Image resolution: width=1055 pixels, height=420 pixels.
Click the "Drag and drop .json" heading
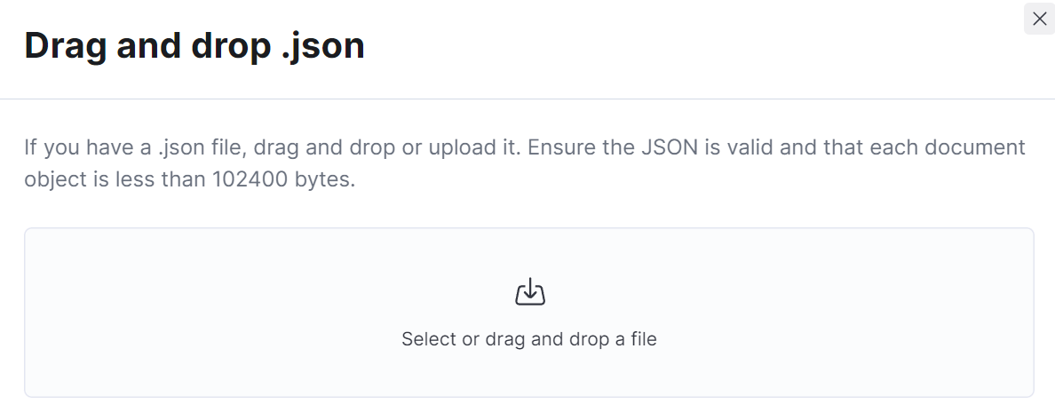(194, 46)
